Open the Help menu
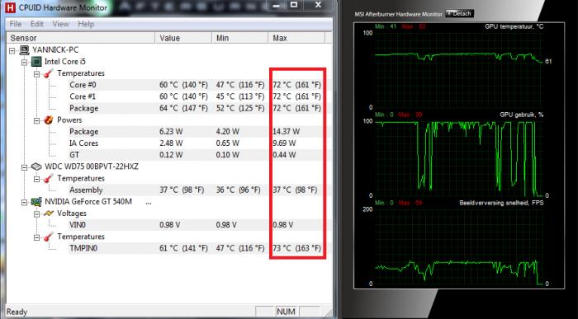The height and width of the screenshot is (319, 578). tap(86, 24)
